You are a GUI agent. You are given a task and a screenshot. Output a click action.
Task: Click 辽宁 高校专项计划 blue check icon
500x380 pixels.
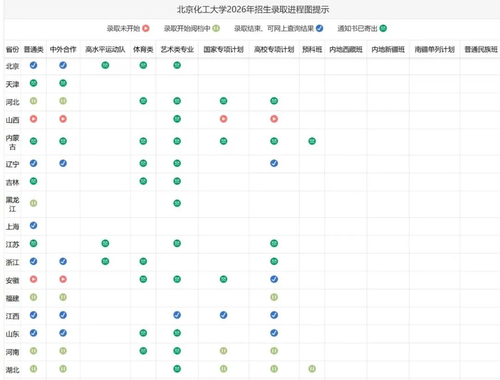(x=274, y=163)
